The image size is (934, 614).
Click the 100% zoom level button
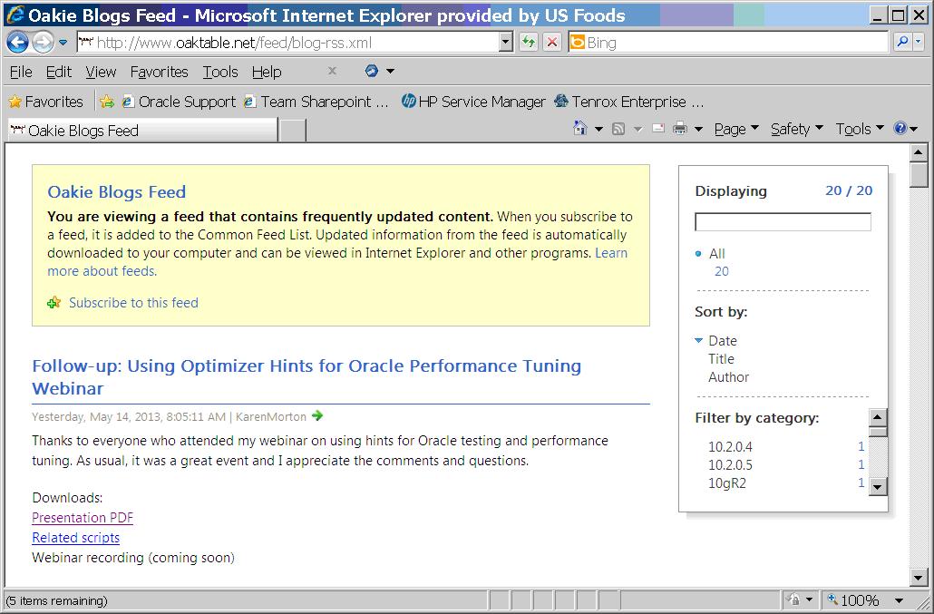pos(853,599)
